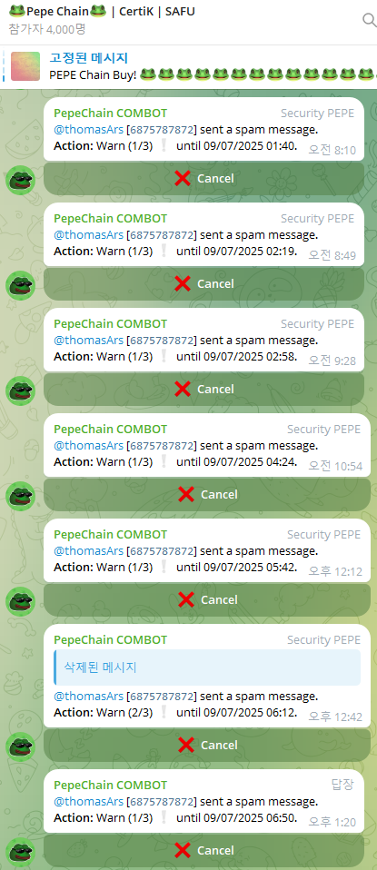Open the Pepe avatar beside the 10:54 message
This screenshot has width=377, height=870.
tap(21, 497)
